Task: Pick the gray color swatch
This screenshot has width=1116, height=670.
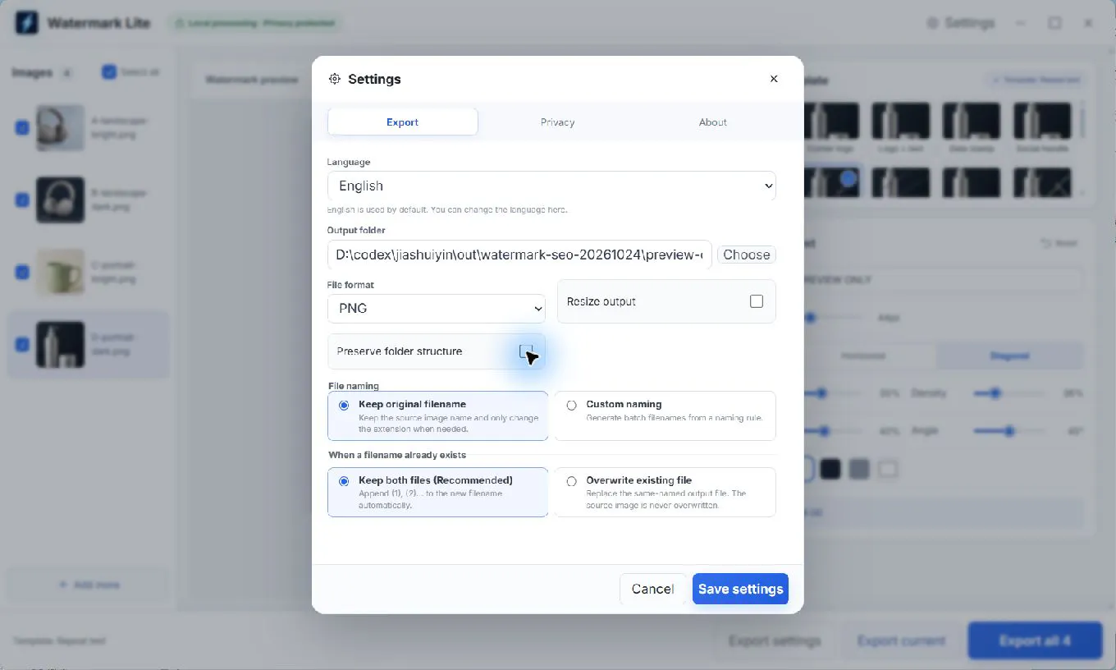Action: 858,469
